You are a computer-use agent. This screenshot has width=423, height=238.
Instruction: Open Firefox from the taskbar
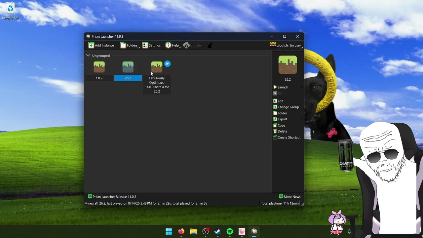[x=181, y=231]
